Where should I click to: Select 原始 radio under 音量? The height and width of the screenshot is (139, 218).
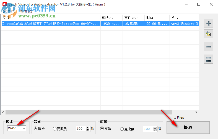coord(39,129)
